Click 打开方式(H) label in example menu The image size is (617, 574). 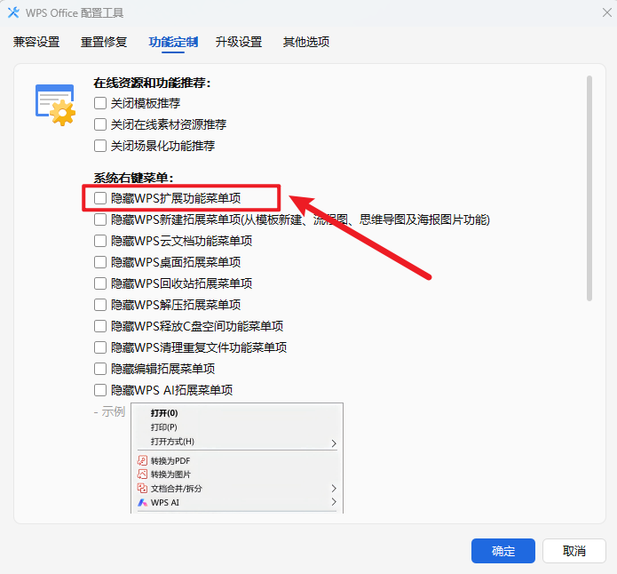172,442
